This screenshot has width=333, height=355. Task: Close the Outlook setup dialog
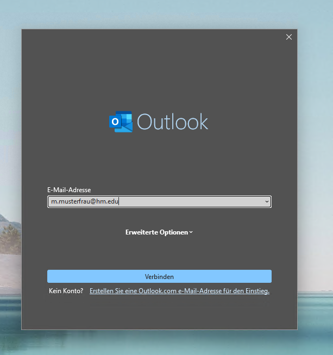[x=289, y=37]
